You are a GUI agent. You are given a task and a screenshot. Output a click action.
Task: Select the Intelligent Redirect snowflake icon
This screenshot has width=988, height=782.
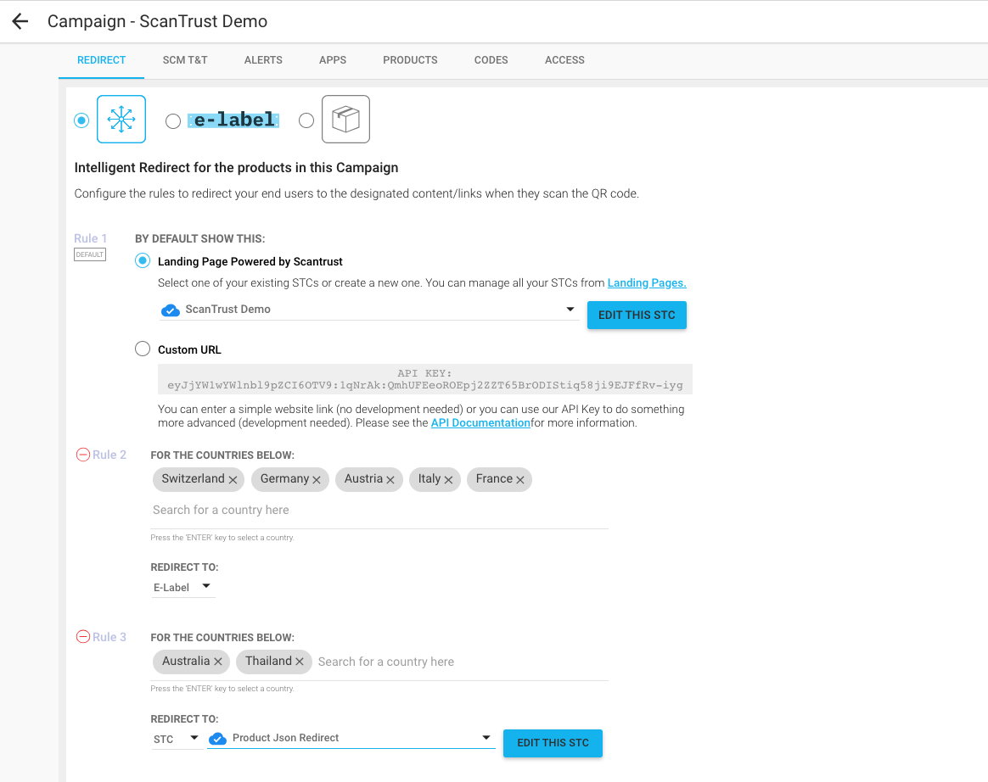[121, 119]
